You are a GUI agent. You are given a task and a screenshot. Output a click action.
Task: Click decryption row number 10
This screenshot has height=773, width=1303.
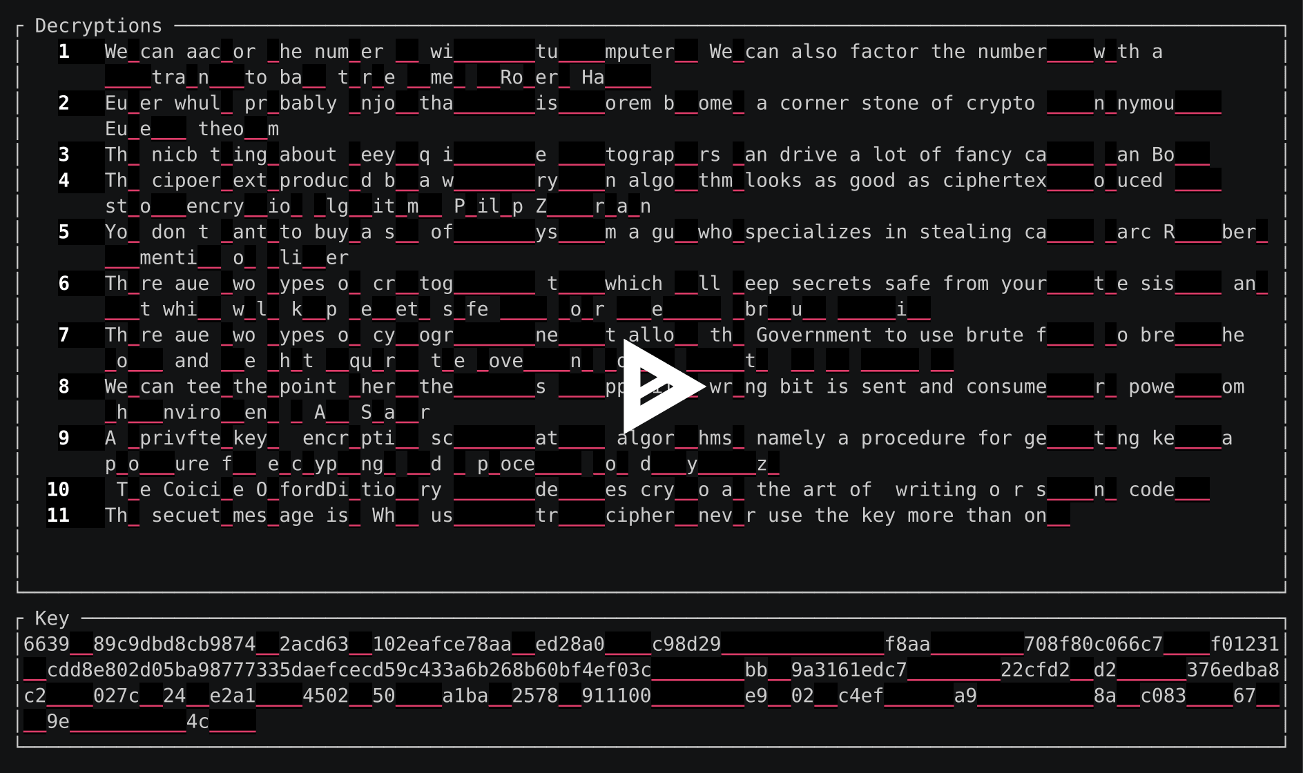point(58,490)
